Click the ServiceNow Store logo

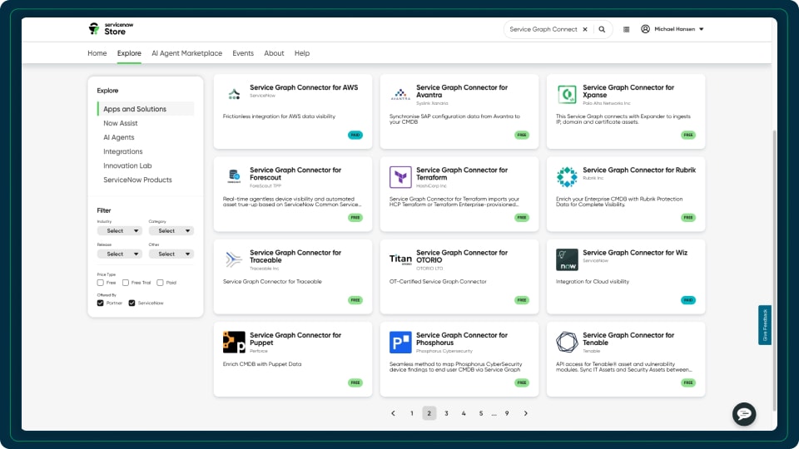(111, 29)
